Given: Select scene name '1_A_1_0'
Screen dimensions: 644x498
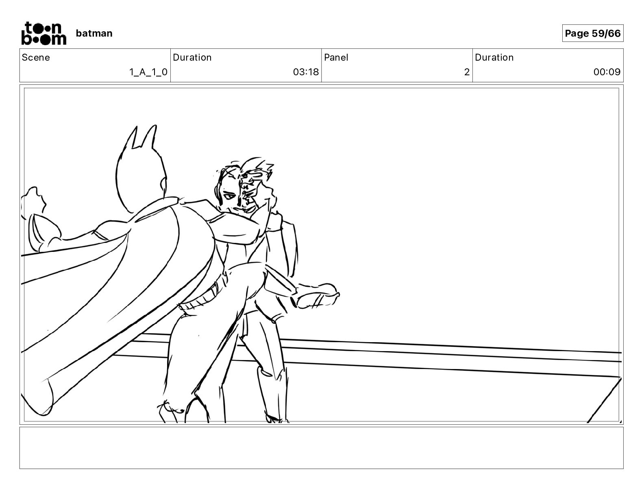Looking at the screenshot, I should 148,72.
